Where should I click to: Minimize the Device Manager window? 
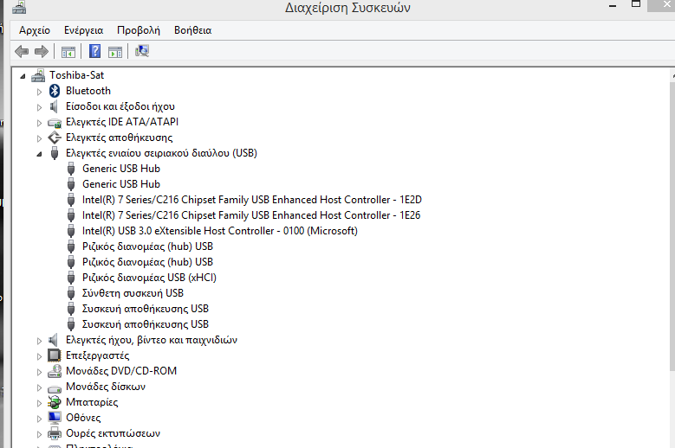point(613,6)
